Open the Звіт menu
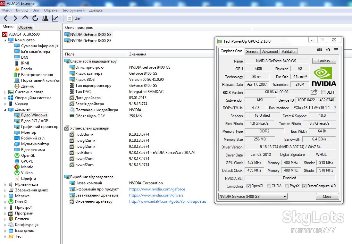This screenshot has height=244, width=352. (x=36, y=10)
